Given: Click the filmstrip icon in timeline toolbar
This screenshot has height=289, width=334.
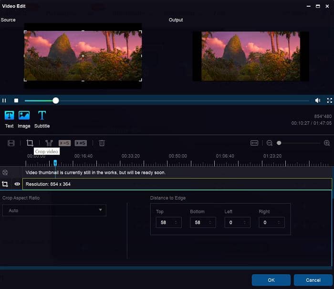Looking at the screenshot, I should click(11, 143).
